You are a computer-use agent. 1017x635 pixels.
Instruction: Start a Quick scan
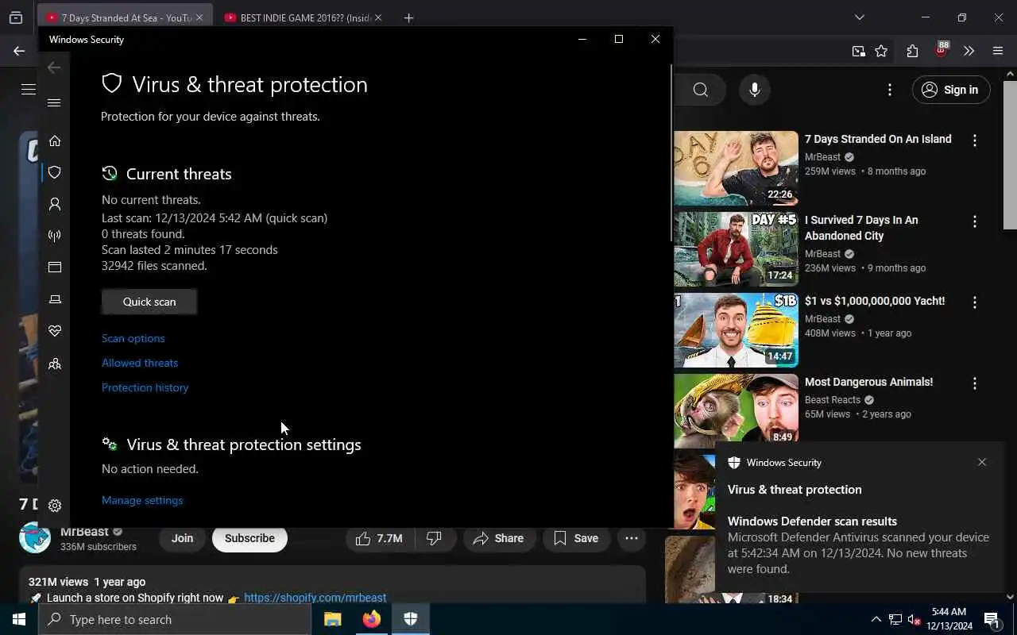coord(149,302)
